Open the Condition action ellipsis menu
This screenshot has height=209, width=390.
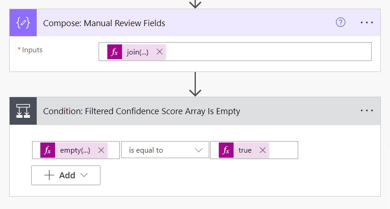pos(367,110)
